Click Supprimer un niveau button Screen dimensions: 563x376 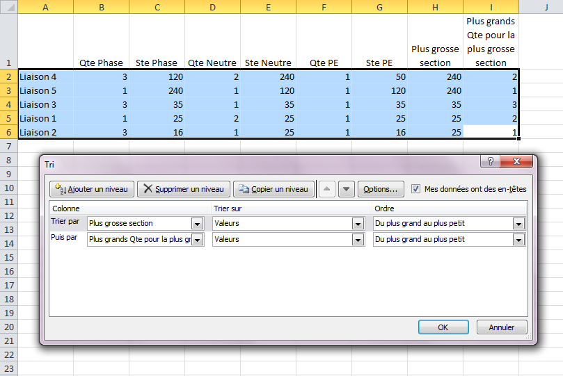pyautogui.click(x=183, y=189)
